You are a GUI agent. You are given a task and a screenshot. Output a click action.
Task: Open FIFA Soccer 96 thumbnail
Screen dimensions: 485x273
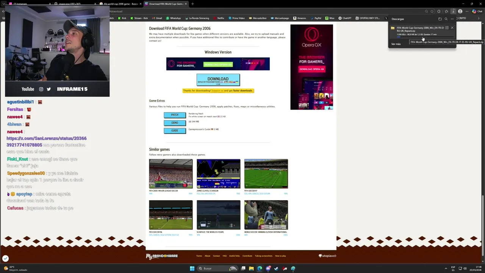coord(171,215)
